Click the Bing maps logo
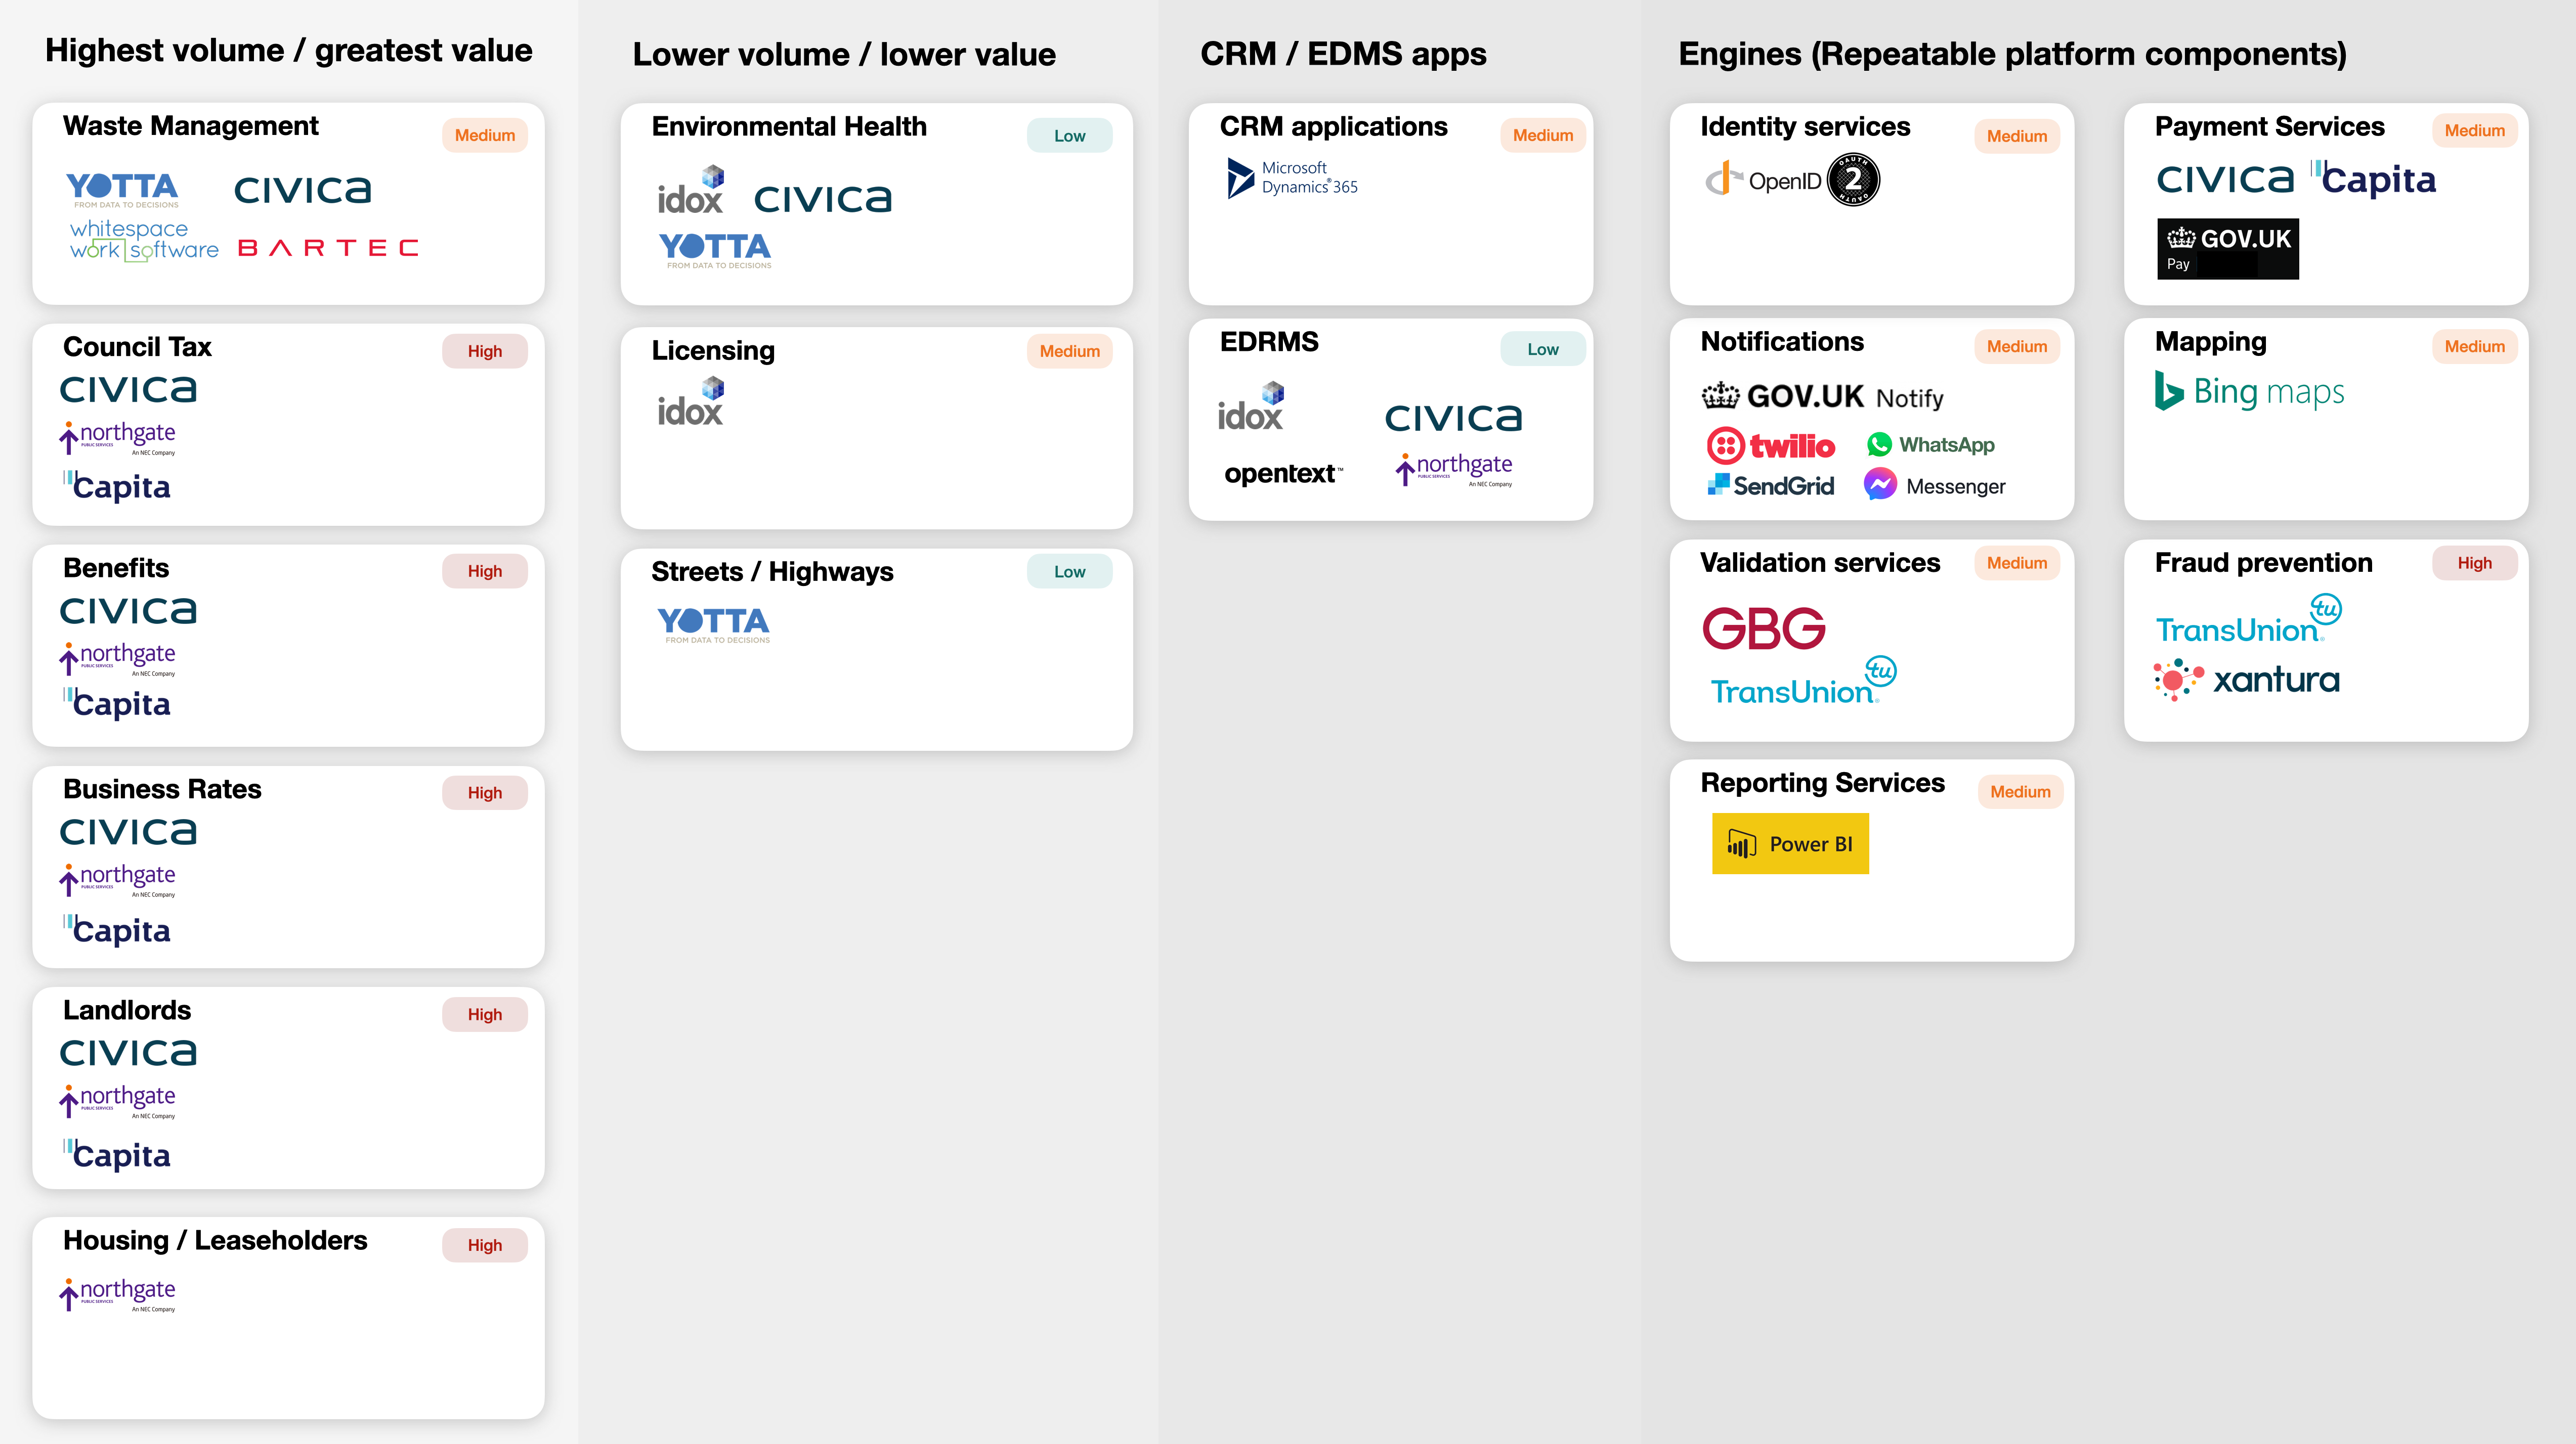2576x1444 pixels. (x=2249, y=392)
